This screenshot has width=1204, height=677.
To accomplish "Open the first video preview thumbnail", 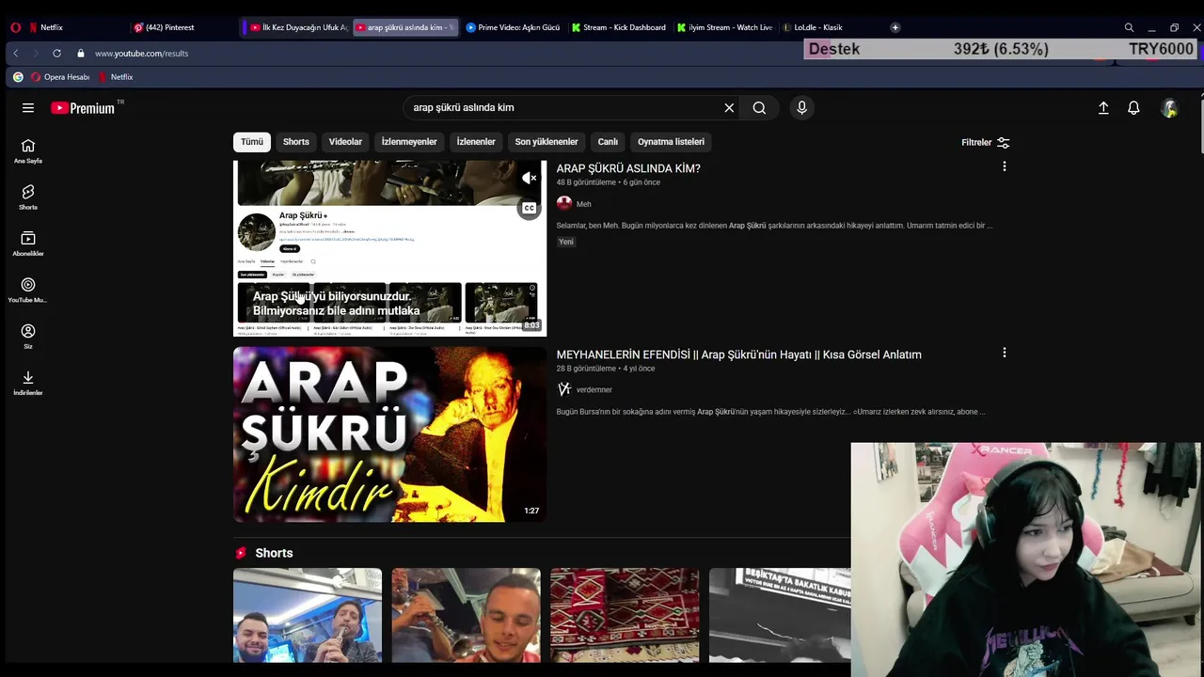I will 389,248.
